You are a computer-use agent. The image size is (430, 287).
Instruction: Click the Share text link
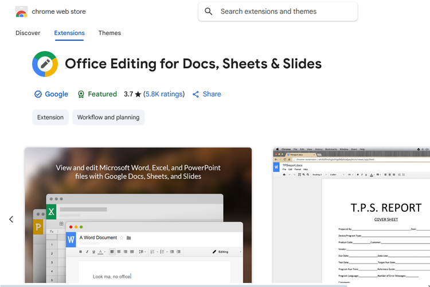pyautogui.click(x=212, y=94)
